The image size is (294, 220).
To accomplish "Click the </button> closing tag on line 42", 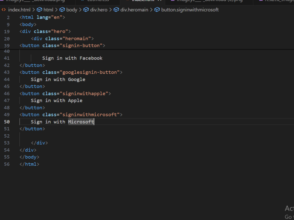I will pyautogui.click(x=32, y=65).
